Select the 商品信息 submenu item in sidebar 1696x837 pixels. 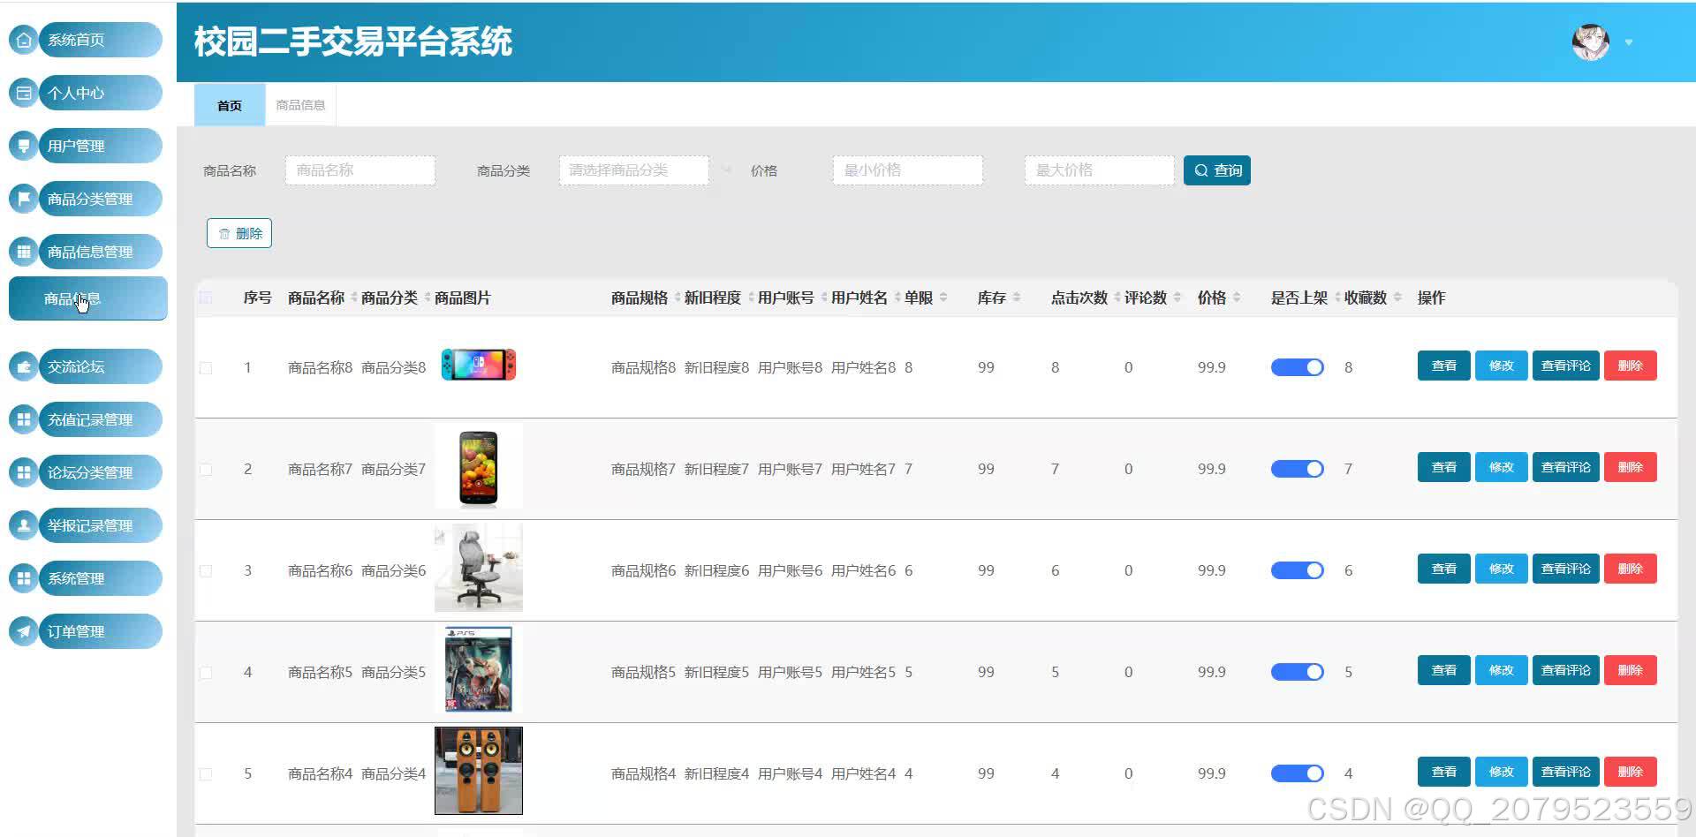pos(88,298)
